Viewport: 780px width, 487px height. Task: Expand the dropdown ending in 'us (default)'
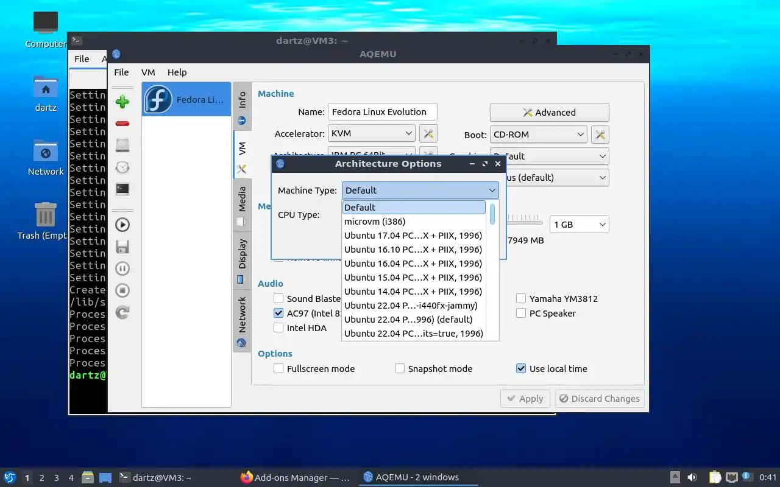coord(557,177)
